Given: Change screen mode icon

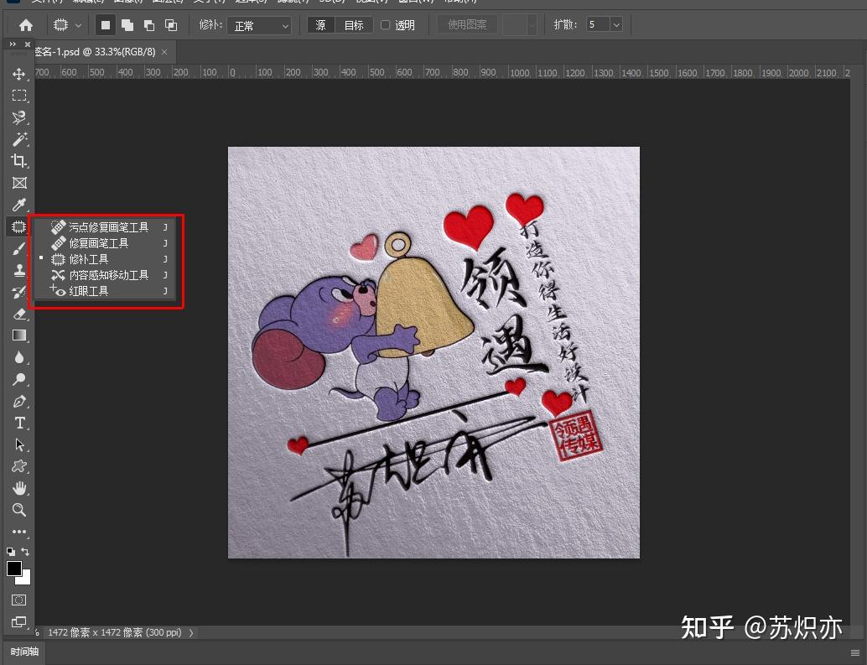Looking at the screenshot, I should (x=18, y=622).
